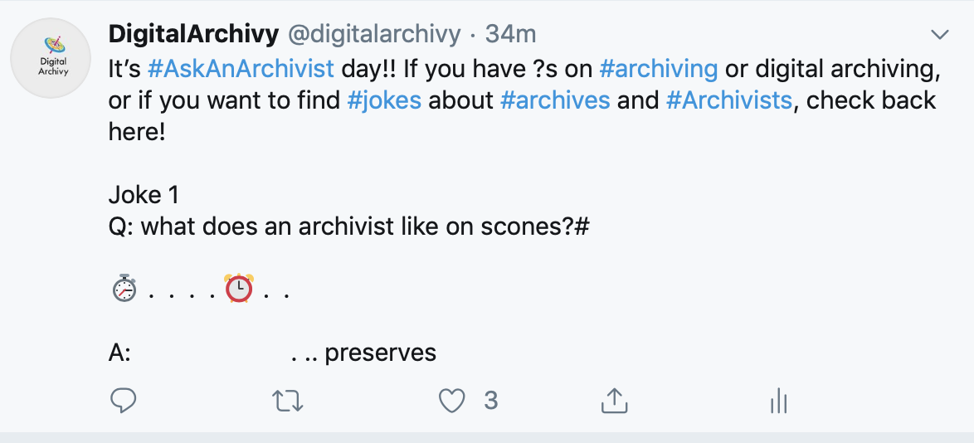The height and width of the screenshot is (443, 974).
Task: View tweet analytics bar chart icon
Action: tap(778, 402)
